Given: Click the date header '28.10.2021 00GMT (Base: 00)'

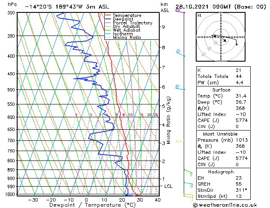Looking at the screenshot, I should pos(221,7).
